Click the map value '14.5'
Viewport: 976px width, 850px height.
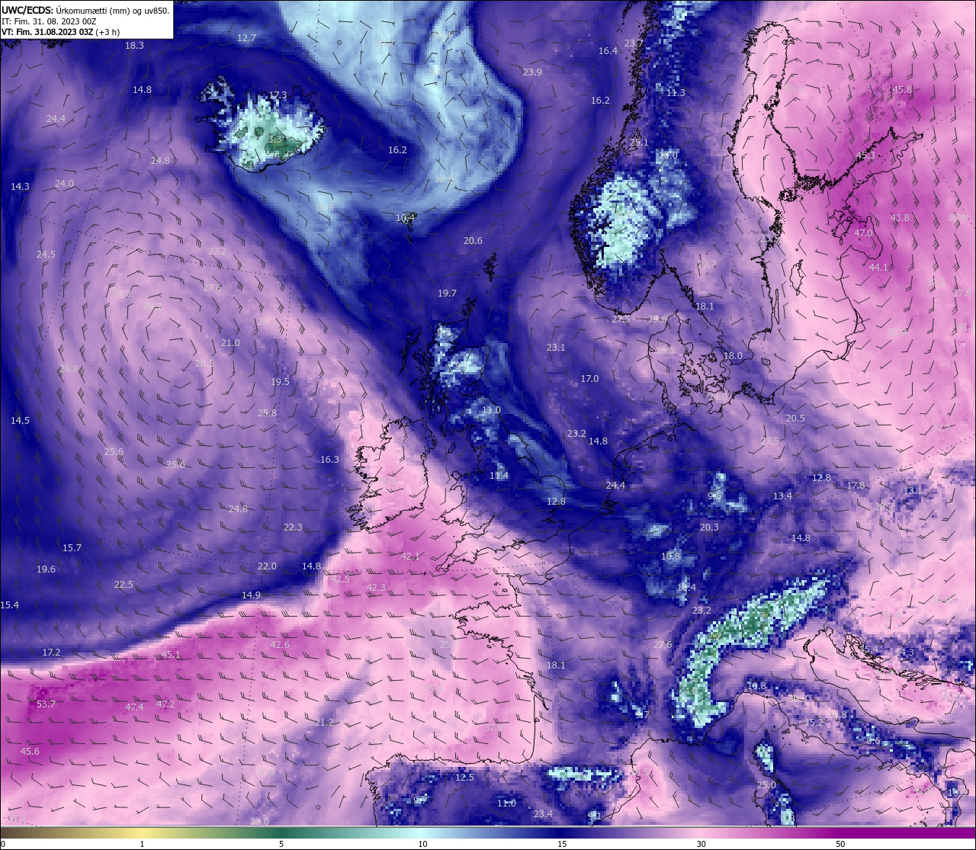point(20,421)
